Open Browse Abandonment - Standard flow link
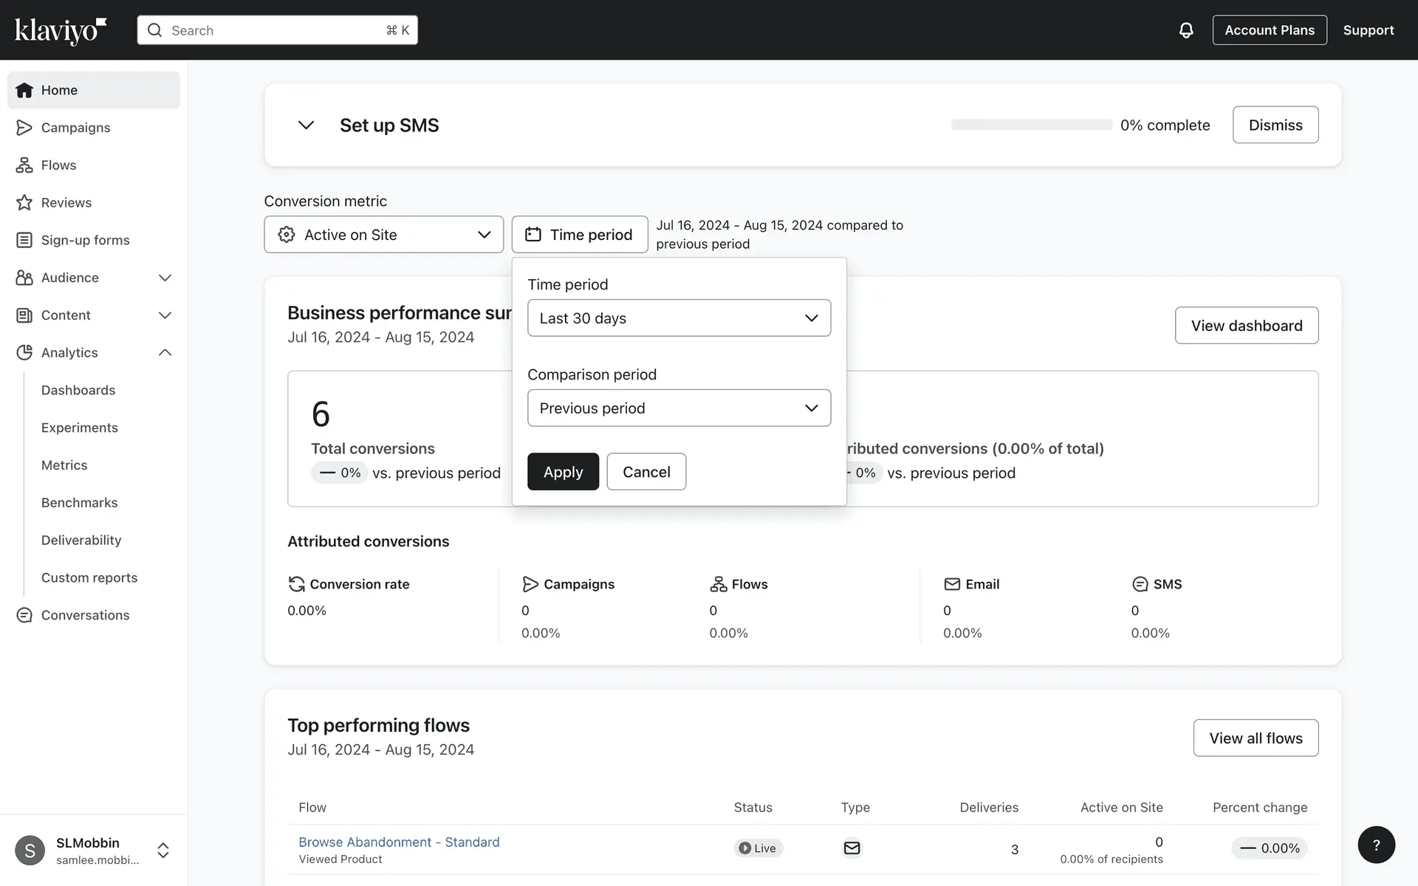This screenshot has width=1418, height=886. (x=399, y=842)
